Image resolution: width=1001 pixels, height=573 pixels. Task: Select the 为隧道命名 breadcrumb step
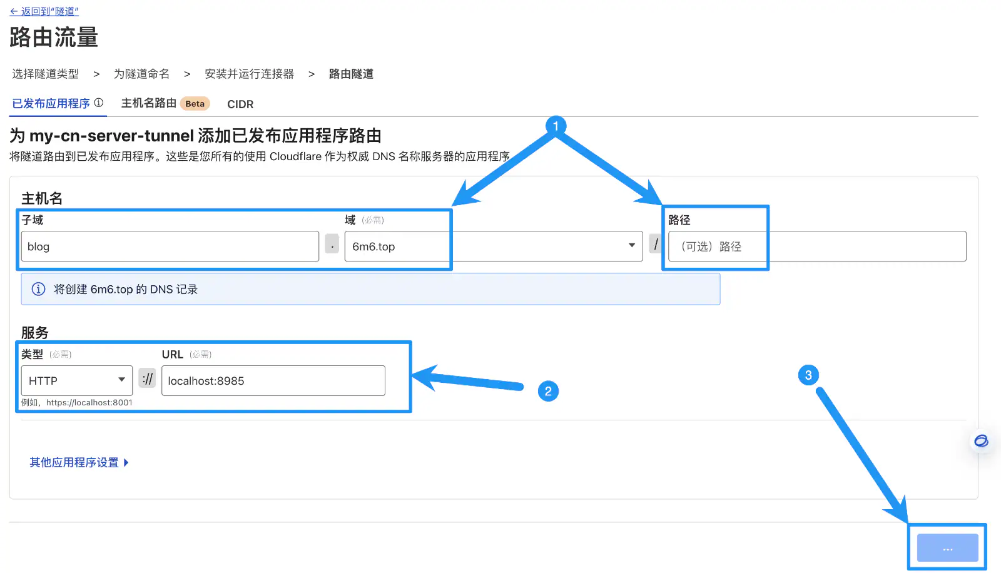point(141,74)
